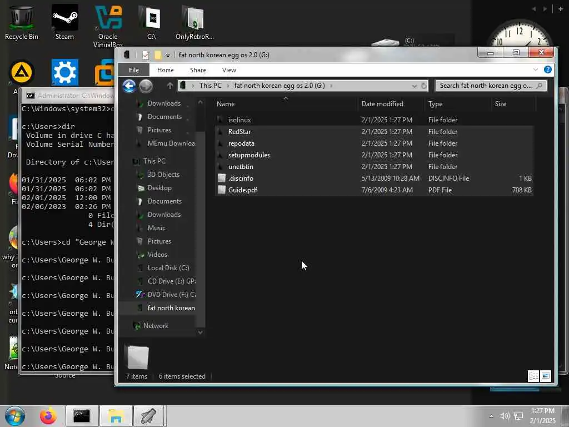Open DVD Drive (F:) in navigation pane
This screenshot has height=427, width=569.
coord(165,295)
